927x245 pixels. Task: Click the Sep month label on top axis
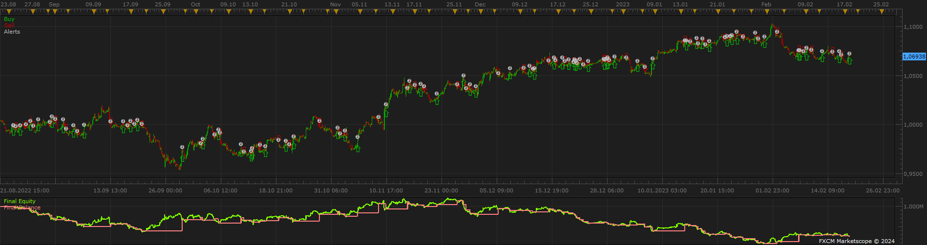(54, 4)
